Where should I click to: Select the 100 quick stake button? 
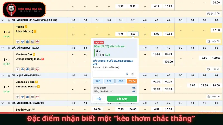pyautogui.click(x=98, y=81)
